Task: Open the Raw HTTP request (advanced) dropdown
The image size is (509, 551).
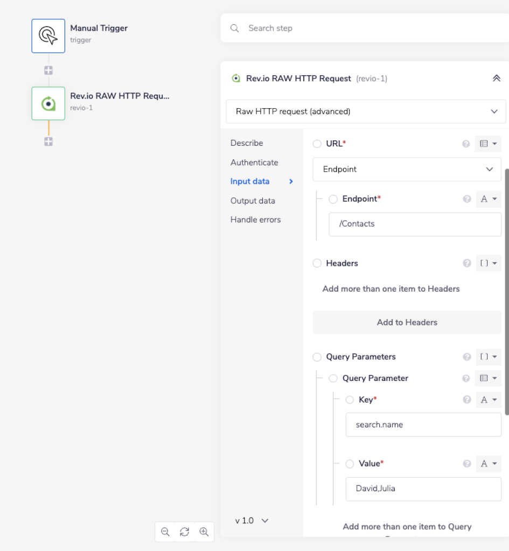Action: (366, 111)
